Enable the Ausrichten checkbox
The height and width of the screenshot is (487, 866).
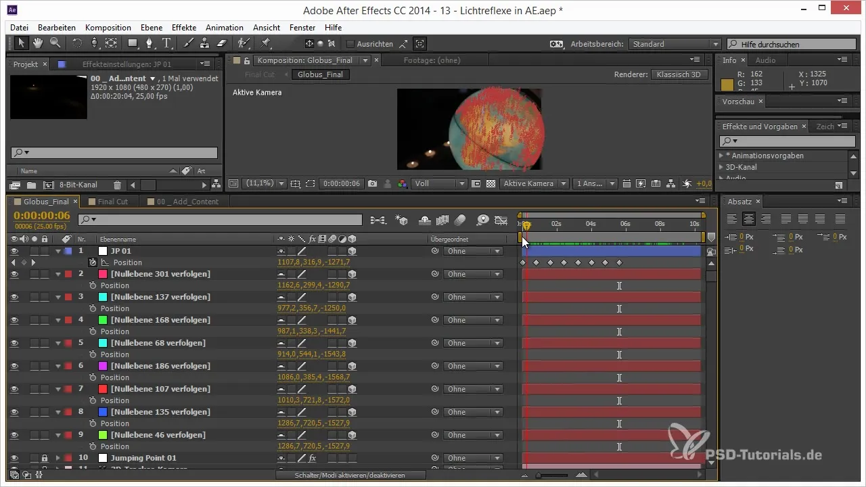[350, 44]
